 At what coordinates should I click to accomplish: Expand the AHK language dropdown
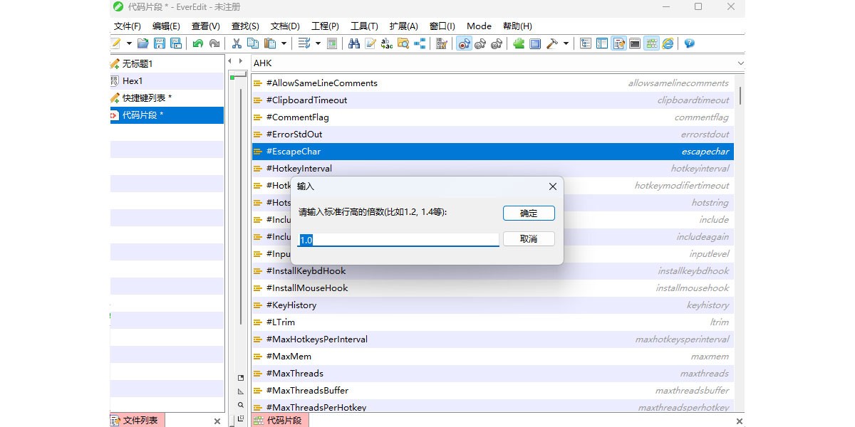[740, 63]
